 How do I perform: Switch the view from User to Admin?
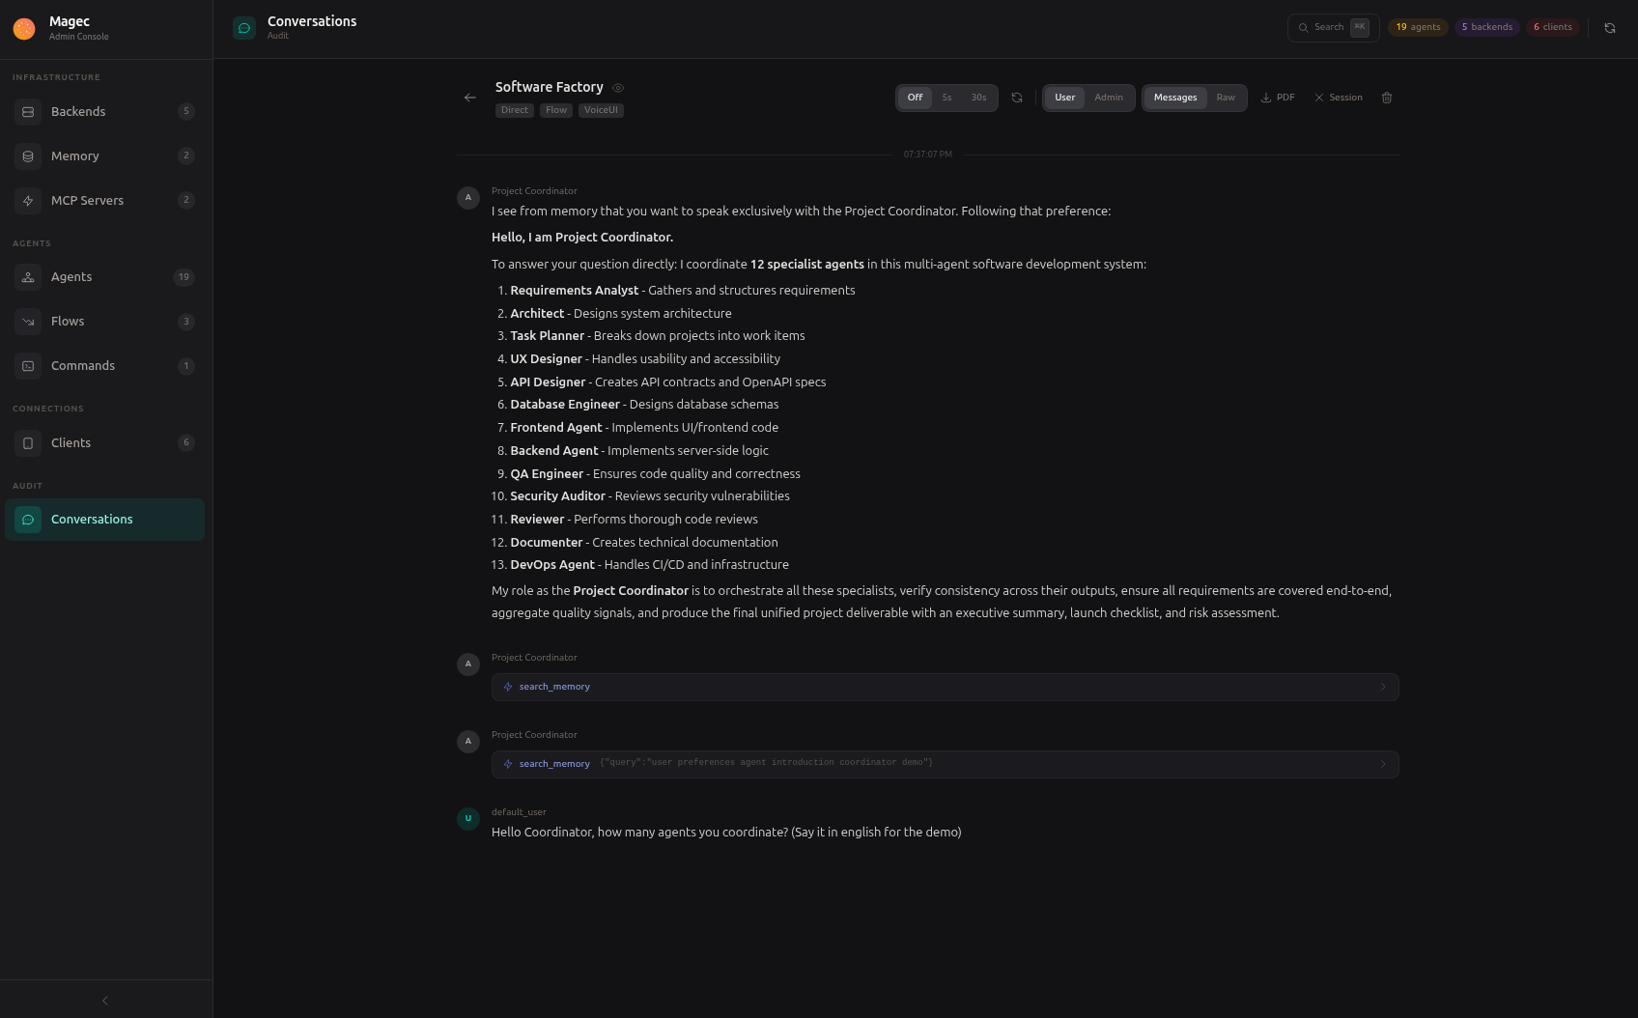point(1108,98)
